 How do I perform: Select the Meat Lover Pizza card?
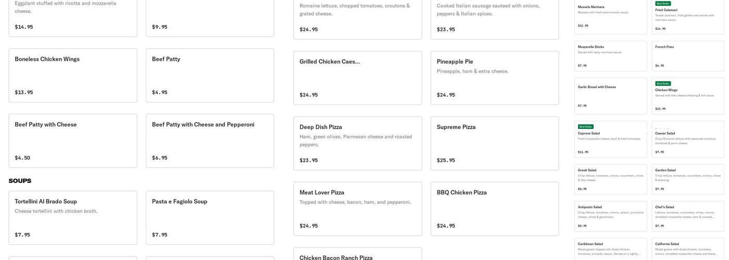358,209
